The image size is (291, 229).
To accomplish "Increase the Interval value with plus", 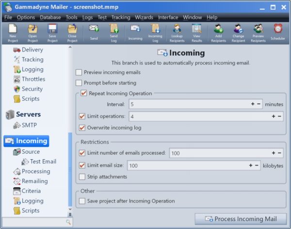I will (253, 104).
